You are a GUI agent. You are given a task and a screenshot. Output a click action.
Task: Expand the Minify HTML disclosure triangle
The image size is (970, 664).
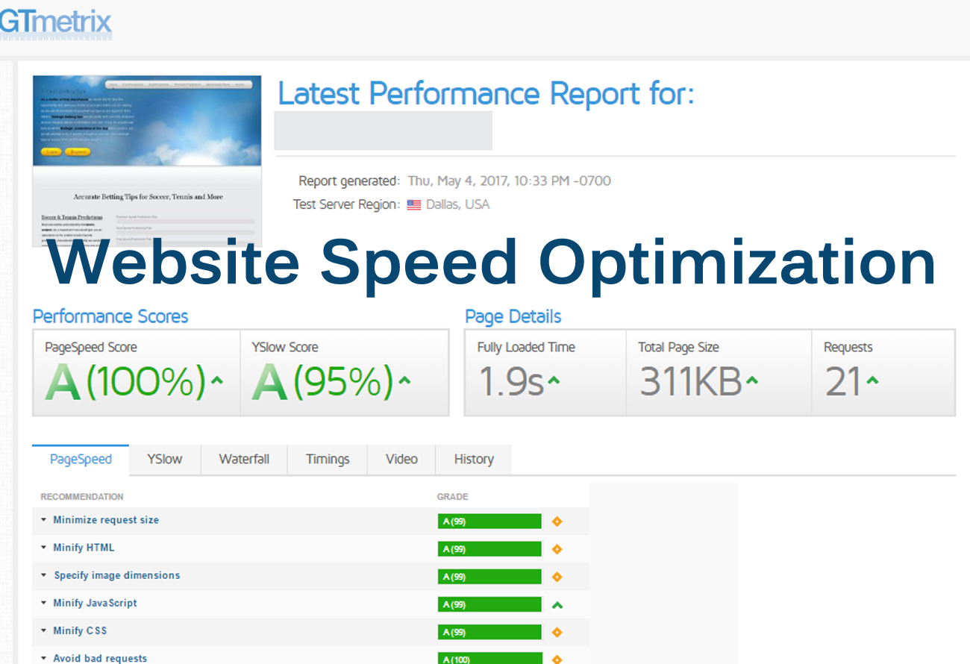(x=44, y=548)
